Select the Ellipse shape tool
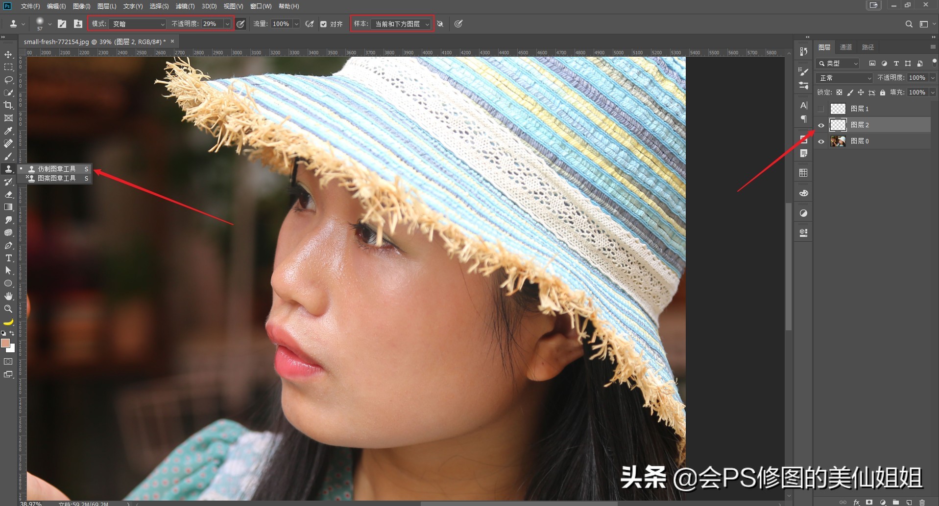The width and height of the screenshot is (939, 506). click(x=8, y=283)
